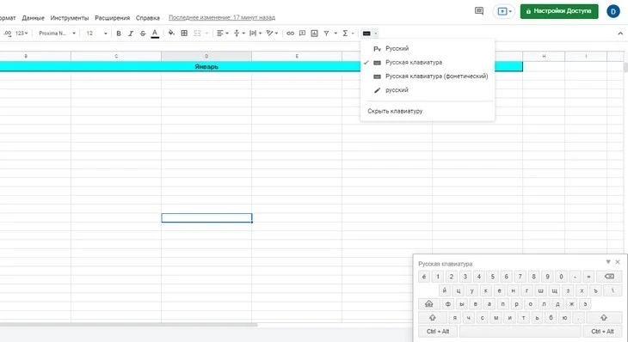Collapse the toolbar with the caret
Screen dimensions: 628x342
click(620, 34)
